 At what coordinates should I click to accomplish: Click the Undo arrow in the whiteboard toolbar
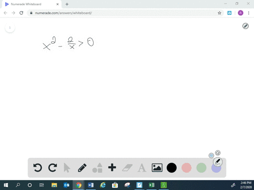coord(38,168)
